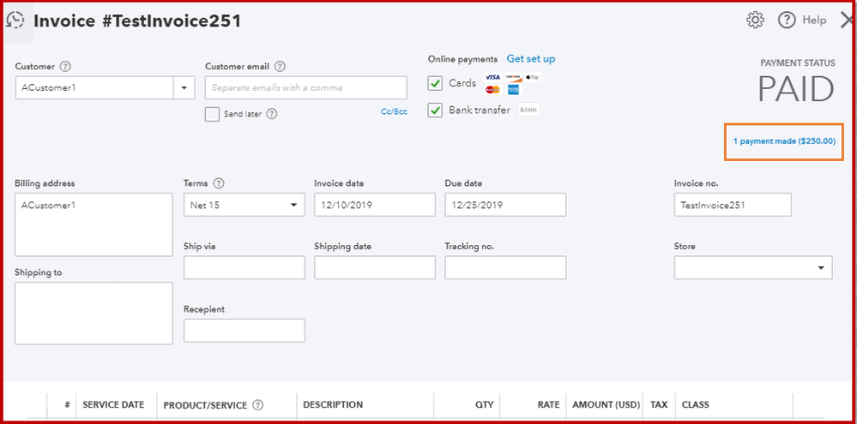Click the help icon next to Send later
This screenshot has width=857, height=424.
[272, 114]
